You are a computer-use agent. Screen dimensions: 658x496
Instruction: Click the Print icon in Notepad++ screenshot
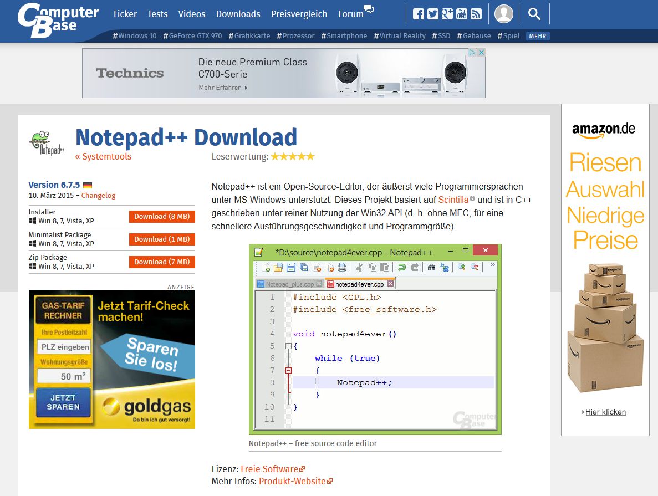(x=342, y=267)
